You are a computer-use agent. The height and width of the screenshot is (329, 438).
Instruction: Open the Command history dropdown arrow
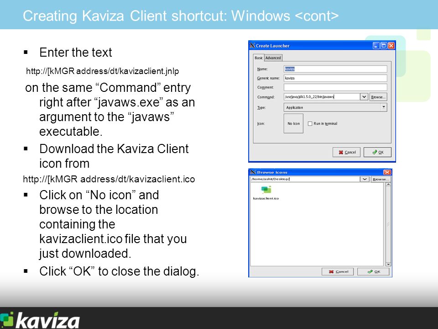[364, 97]
